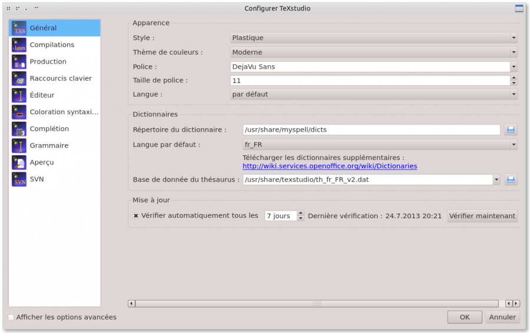The image size is (530, 333).
Task: Browse for dictionary directory folder icon
Action: pos(511,129)
